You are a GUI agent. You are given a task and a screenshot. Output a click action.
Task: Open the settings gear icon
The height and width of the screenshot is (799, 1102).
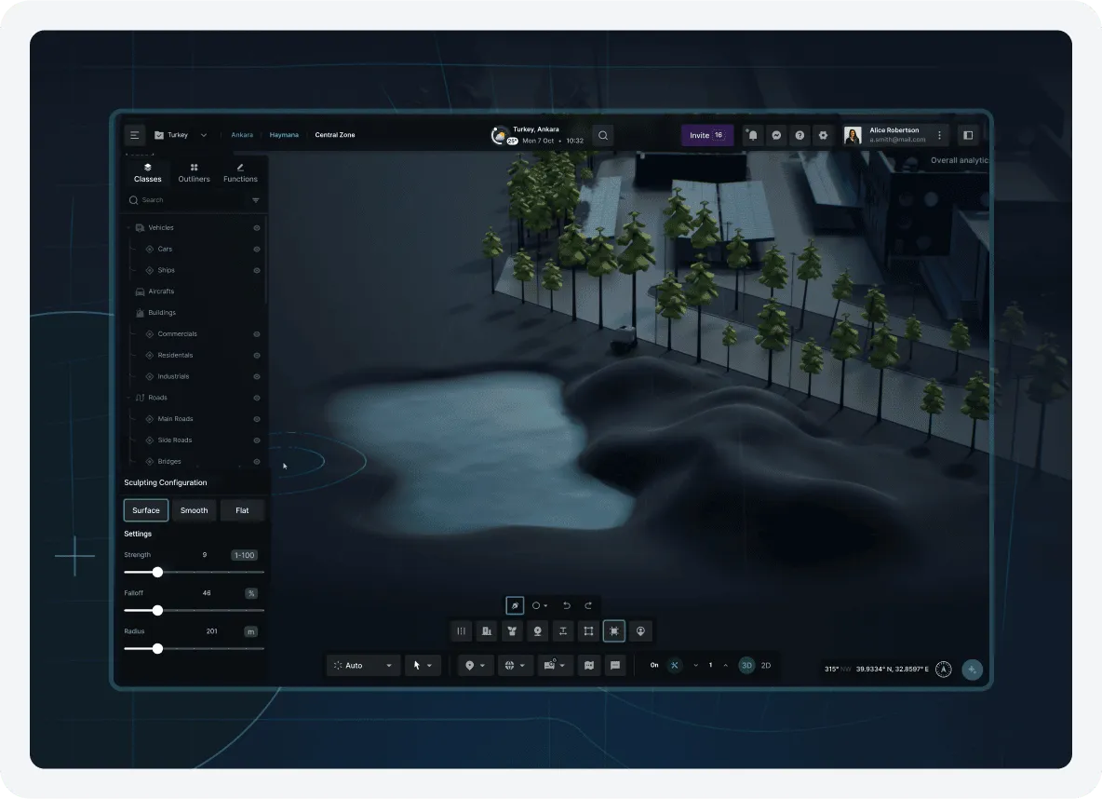click(x=823, y=135)
